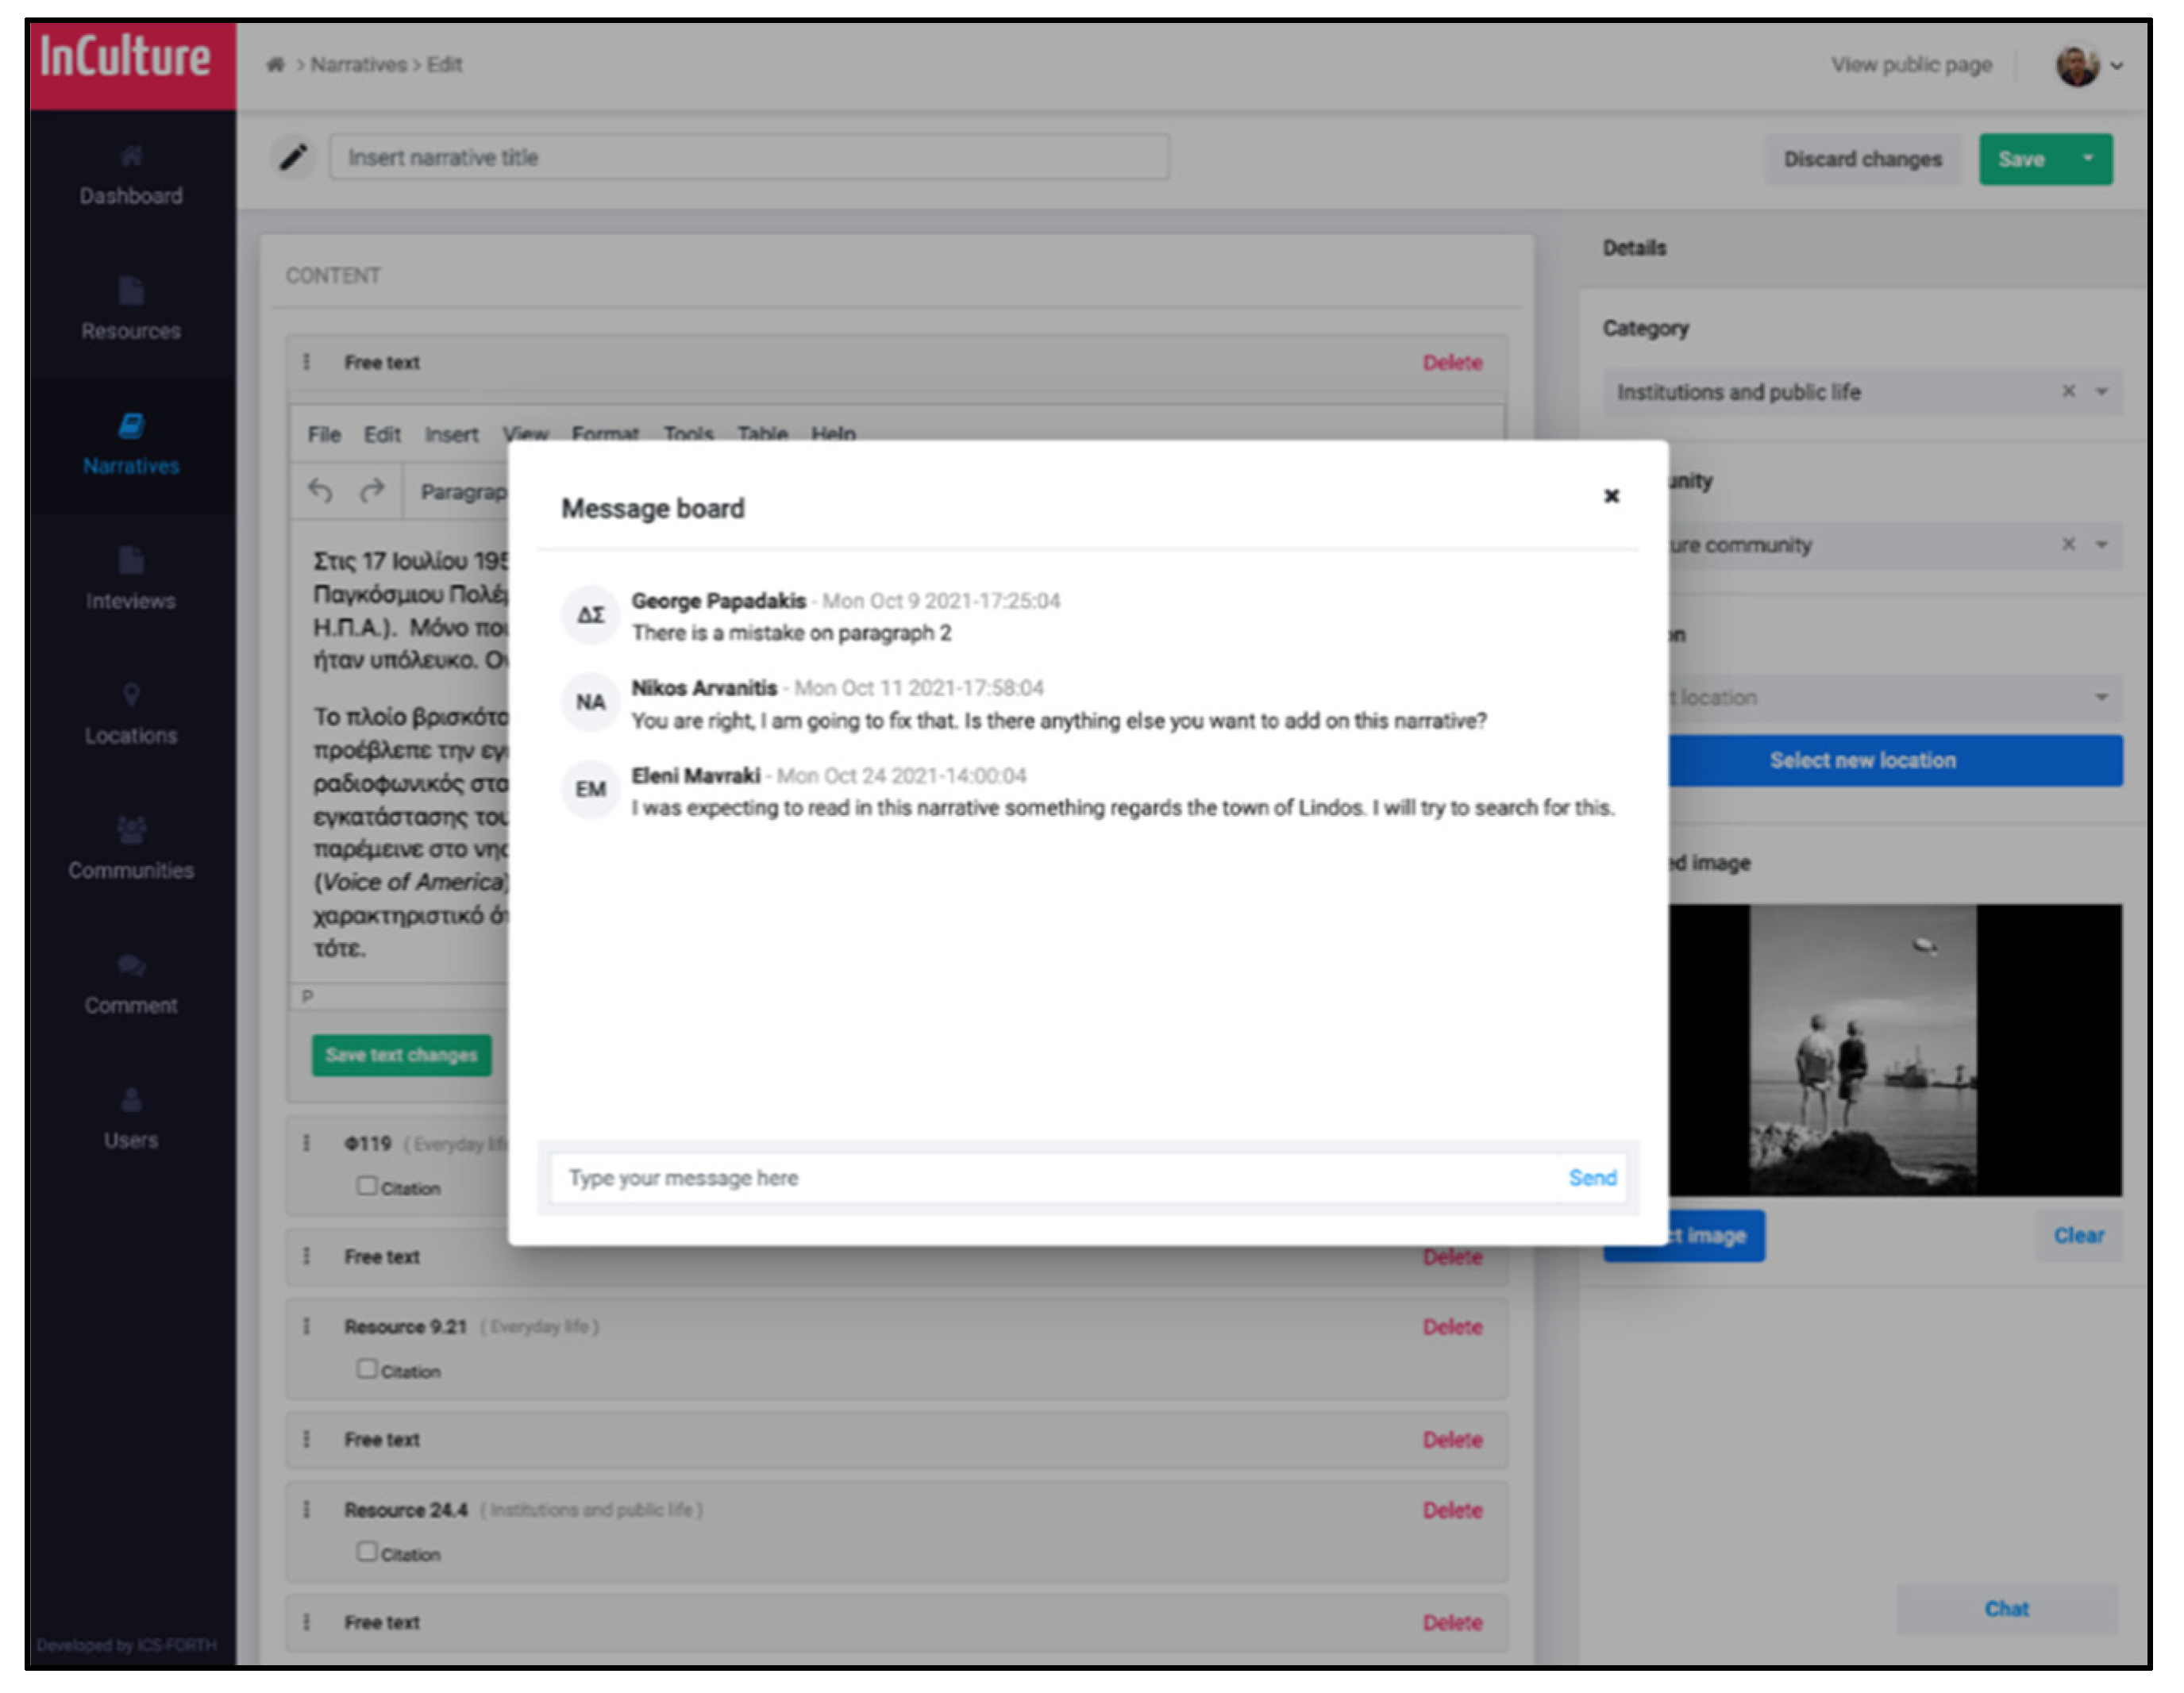Image resolution: width=2184 pixels, height=1693 pixels.
Task: Expand the Category dropdown arrow
Action: pyautogui.click(x=2101, y=392)
